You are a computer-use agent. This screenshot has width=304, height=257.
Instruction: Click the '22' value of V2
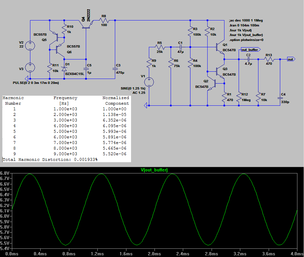tap(21, 46)
